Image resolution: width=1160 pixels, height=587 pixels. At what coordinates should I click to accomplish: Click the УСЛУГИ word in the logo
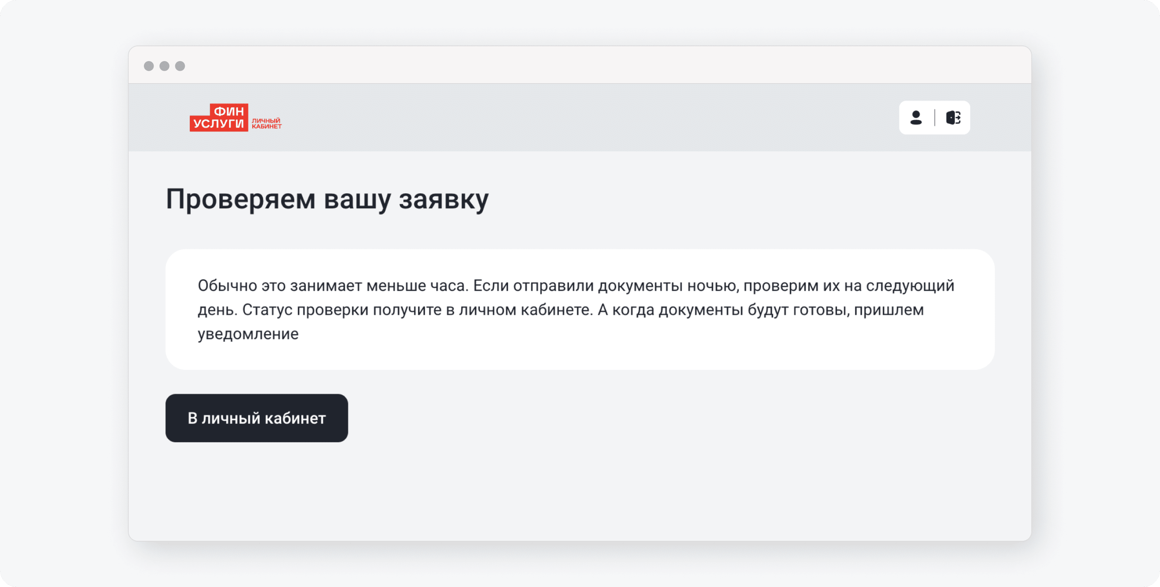tap(219, 123)
